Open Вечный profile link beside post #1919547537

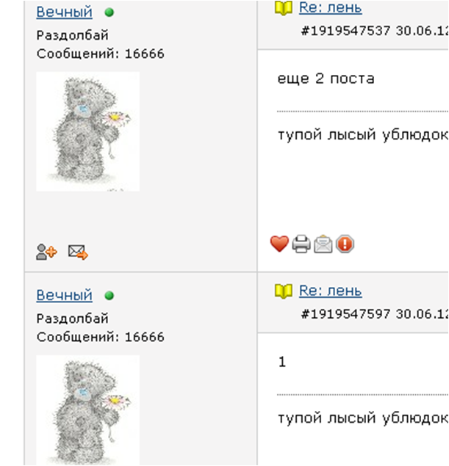64,12
